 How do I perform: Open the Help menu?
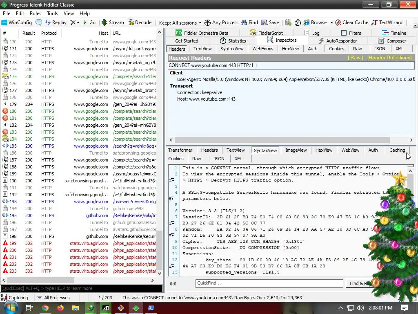pos(84,13)
